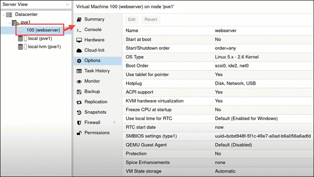Select the Start/Shutdown order row

(x=218, y=48)
